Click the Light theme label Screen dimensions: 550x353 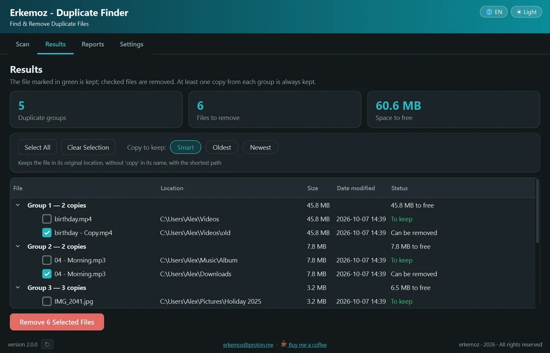click(530, 12)
